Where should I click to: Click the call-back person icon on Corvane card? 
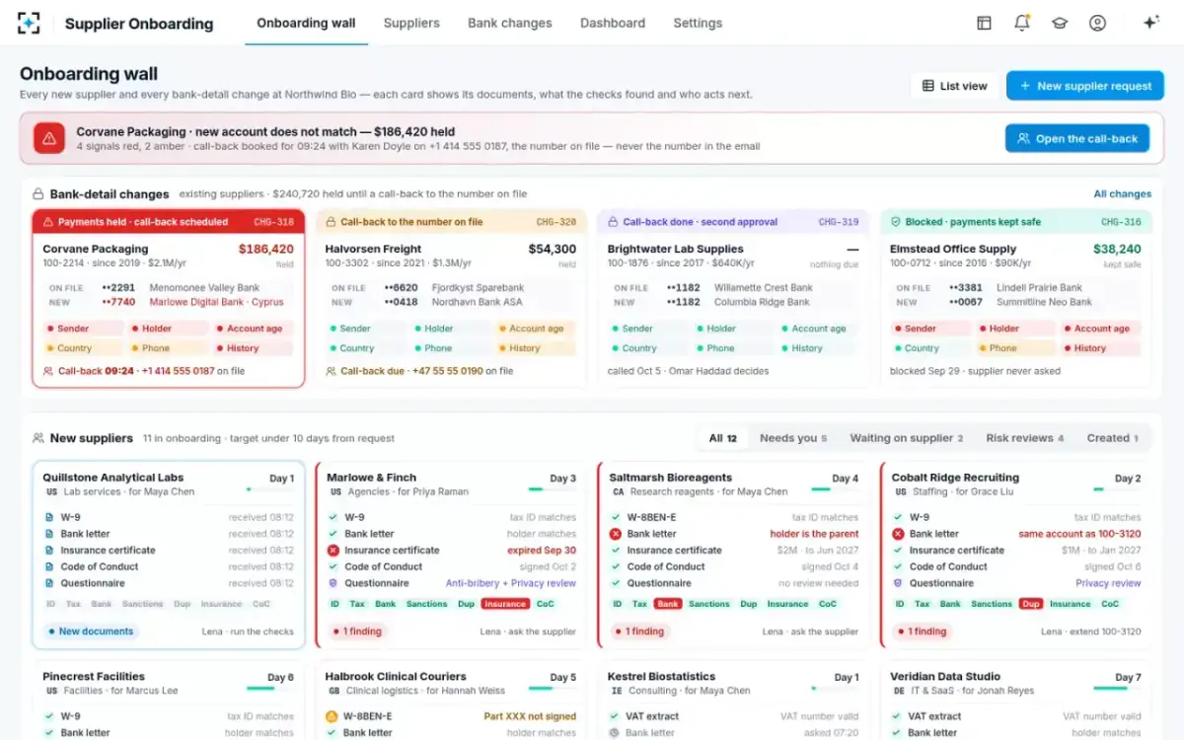(x=48, y=371)
